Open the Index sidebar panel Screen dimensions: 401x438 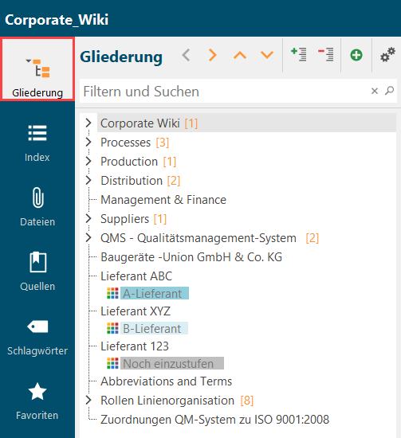[x=37, y=143]
